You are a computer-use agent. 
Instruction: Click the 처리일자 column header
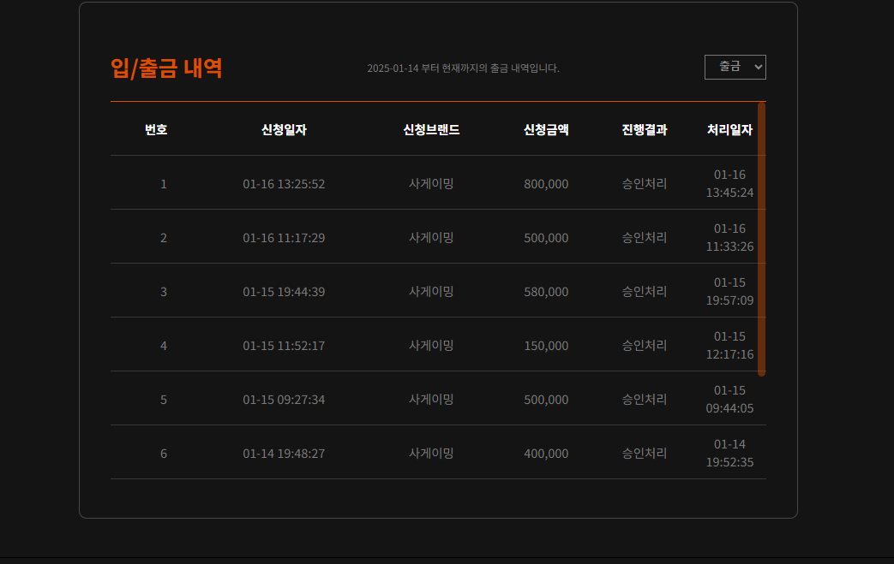click(x=729, y=130)
